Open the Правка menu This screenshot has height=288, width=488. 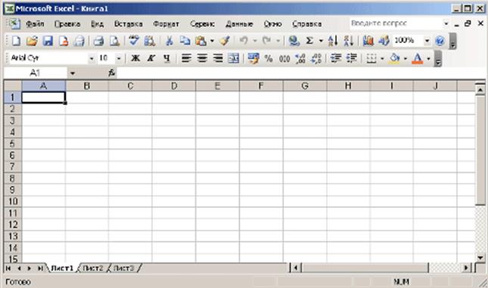pyautogui.click(x=67, y=24)
